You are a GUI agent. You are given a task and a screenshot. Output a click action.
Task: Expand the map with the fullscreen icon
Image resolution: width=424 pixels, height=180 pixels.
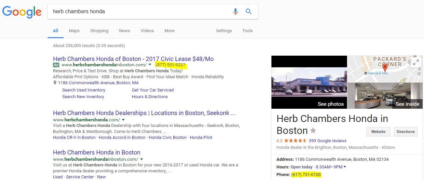pos(416,62)
